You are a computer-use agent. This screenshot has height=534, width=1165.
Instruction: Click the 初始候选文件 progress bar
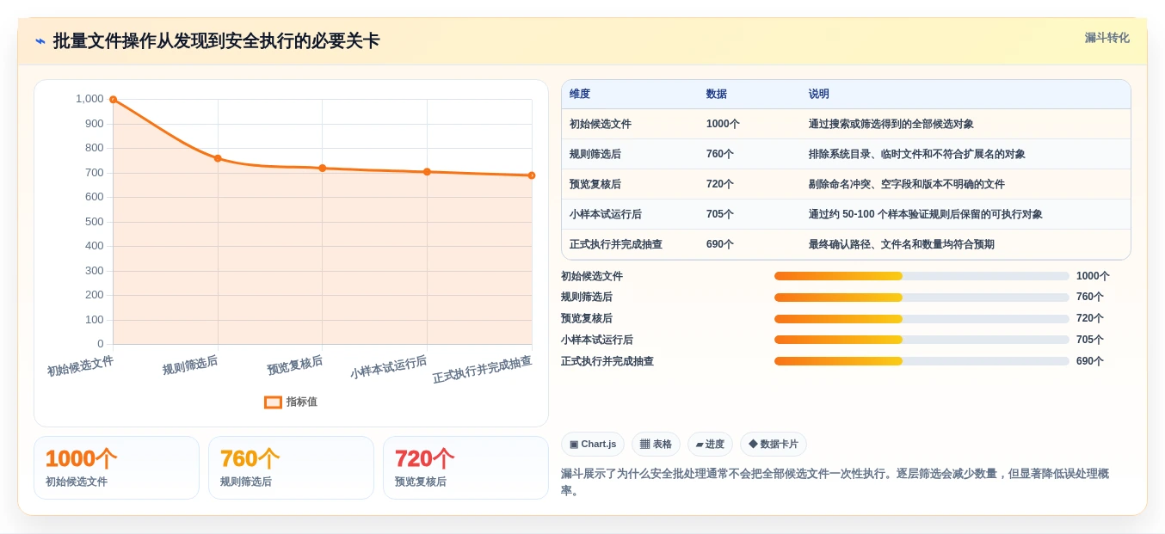pos(922,276)
